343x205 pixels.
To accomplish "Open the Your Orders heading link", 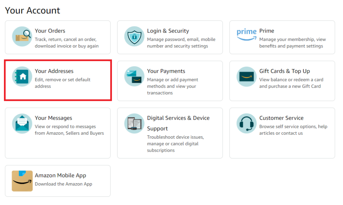I will tap(50, 31).
